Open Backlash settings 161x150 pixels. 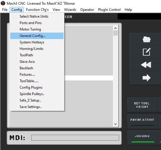pyautogui.click(x=37, y=68)
